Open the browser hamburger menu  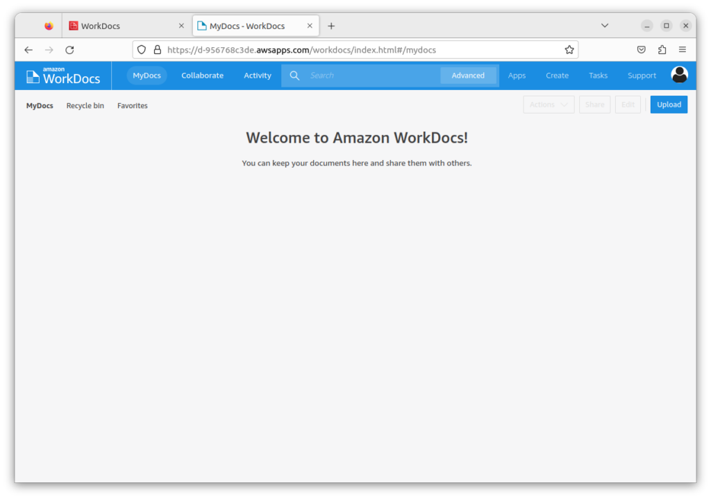[x=683, y=50]
